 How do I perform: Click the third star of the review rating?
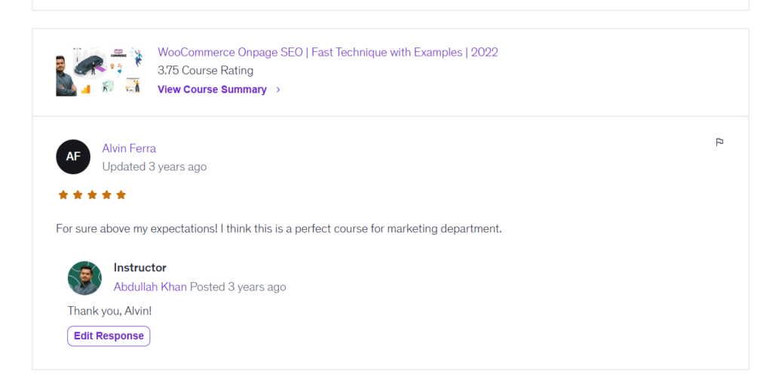(x=92, y=195)
